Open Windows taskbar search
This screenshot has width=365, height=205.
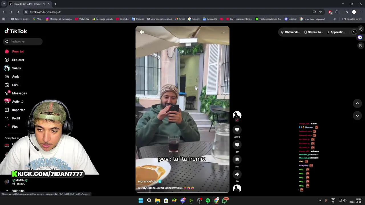click(149, 200)
